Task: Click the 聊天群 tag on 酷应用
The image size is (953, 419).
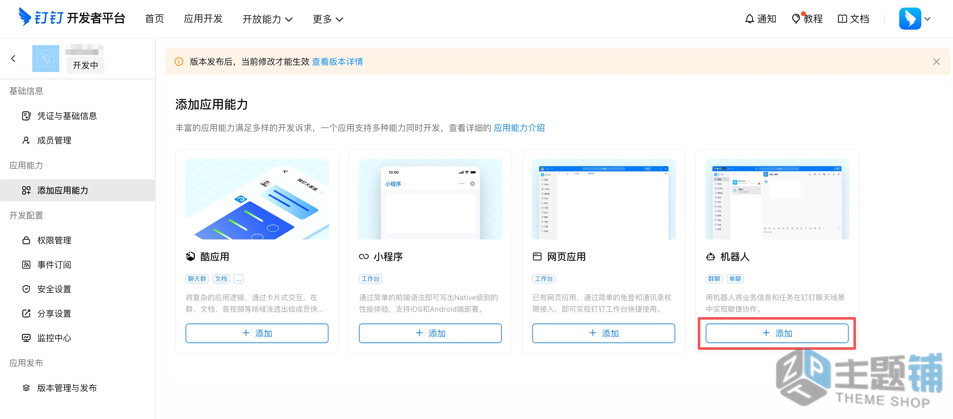Action: [x=197, y=279]
